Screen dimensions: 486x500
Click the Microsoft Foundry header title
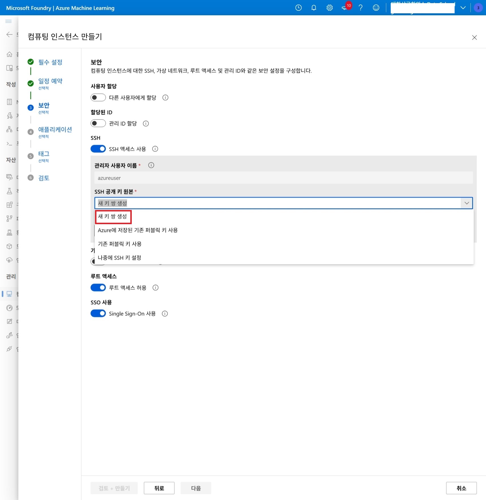pos(60,8)
